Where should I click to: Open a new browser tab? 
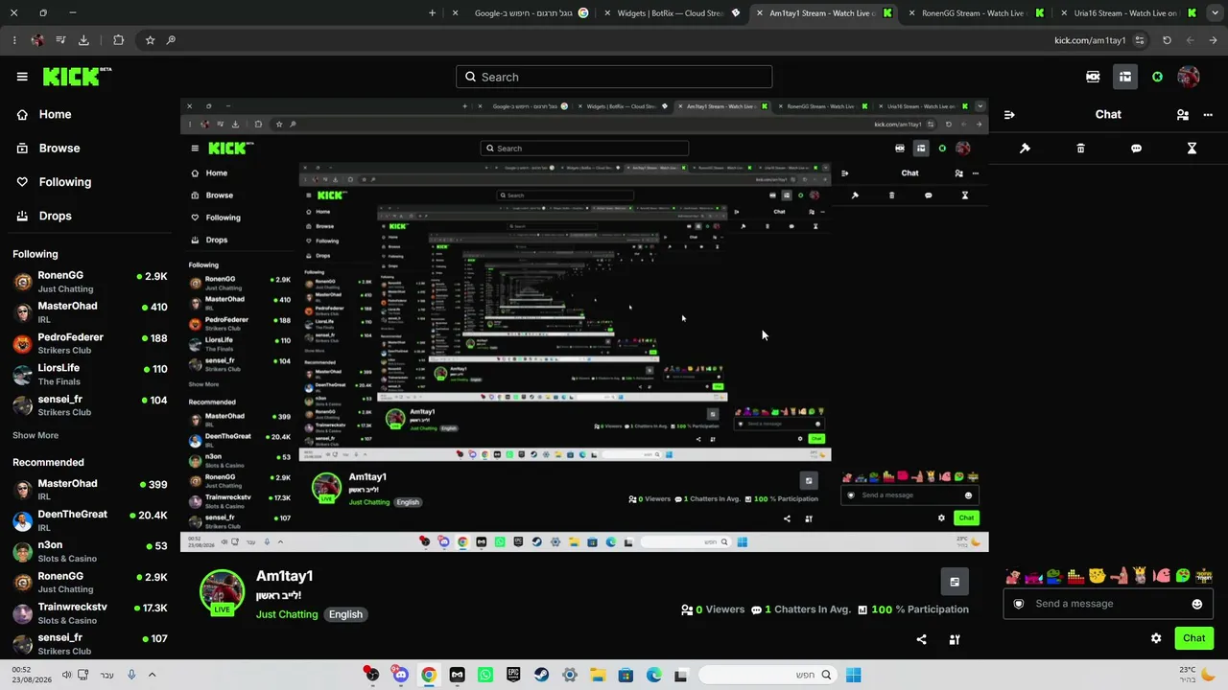(432, 13)
